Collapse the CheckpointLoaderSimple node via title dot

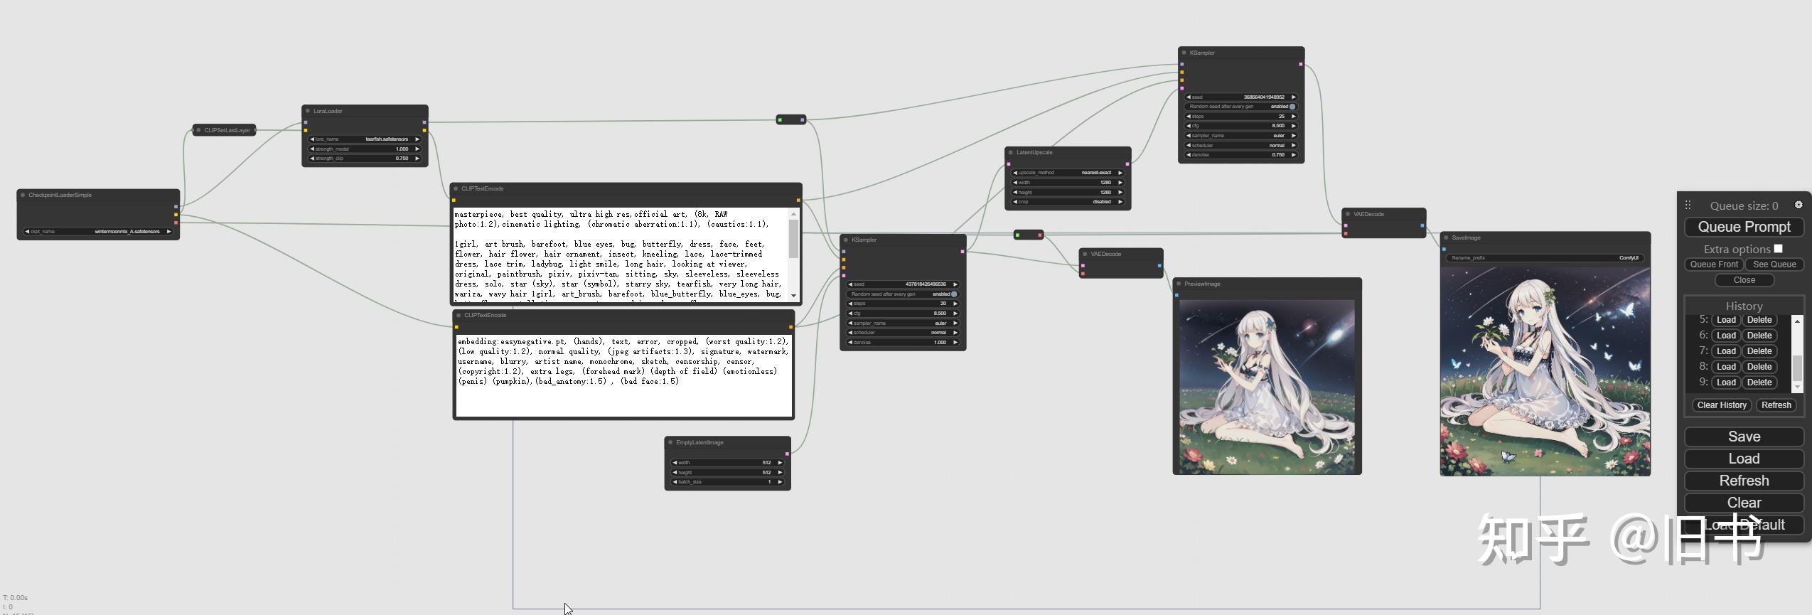point(23,195)
